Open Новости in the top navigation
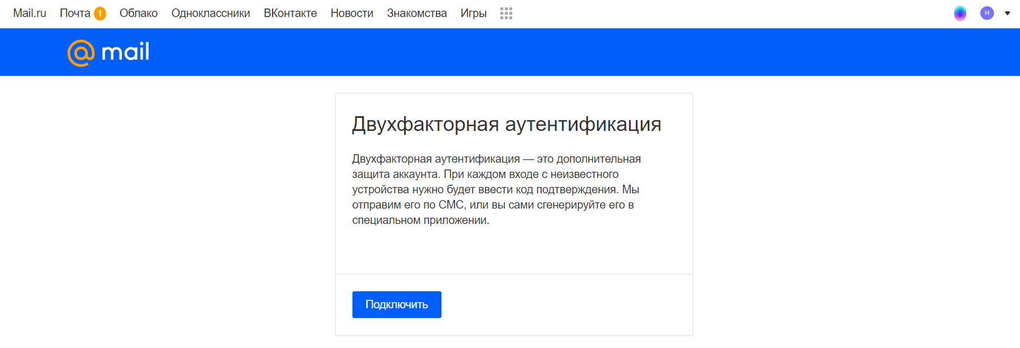 pyautogui.click(x=352, y=13)
